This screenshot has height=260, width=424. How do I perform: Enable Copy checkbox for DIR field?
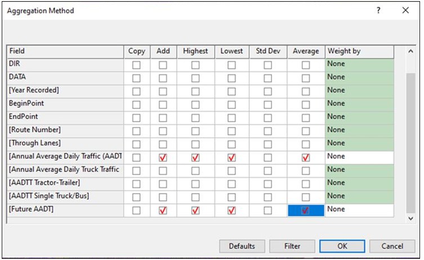click(x=136, y=65)
